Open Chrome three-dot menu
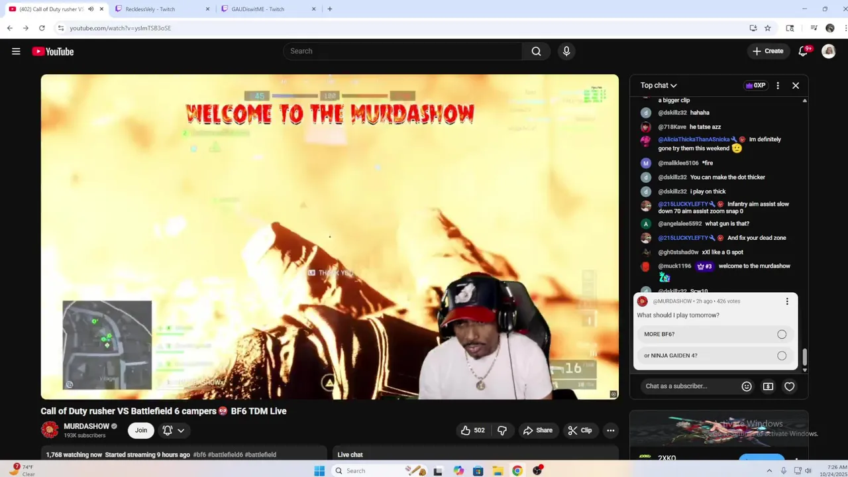848x477 pixels. pos(845,28)
